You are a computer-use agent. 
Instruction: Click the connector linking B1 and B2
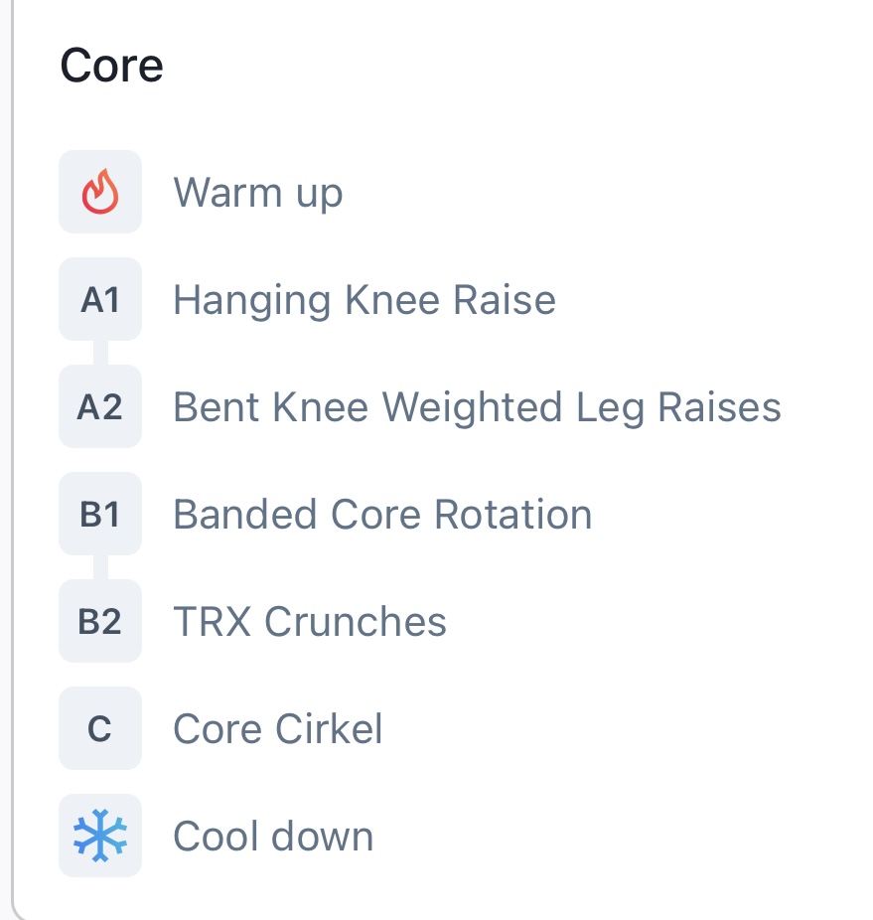coord(100,567)
